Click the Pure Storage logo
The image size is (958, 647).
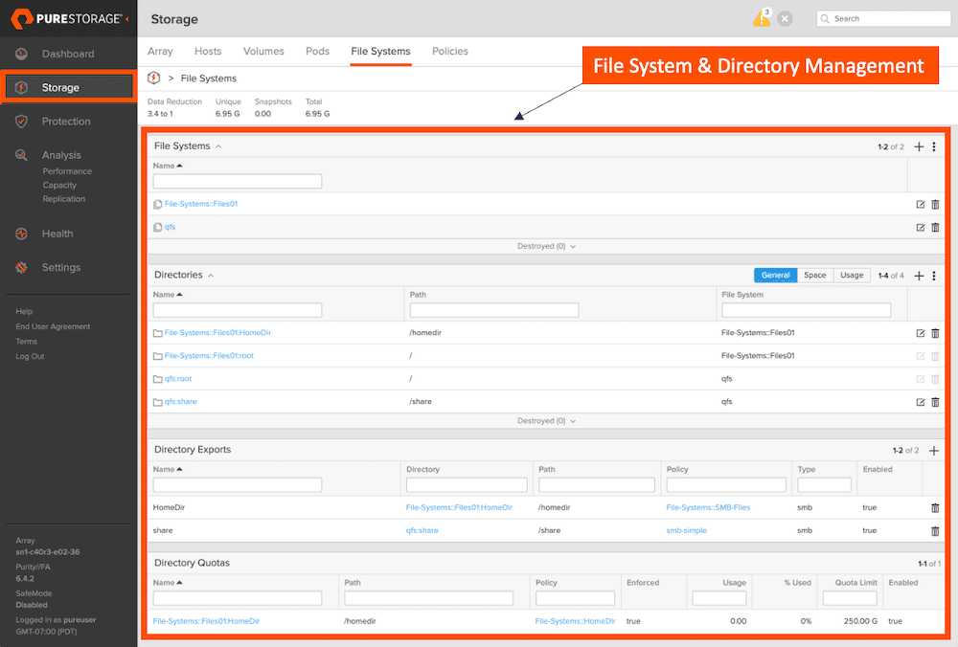(x=66, y=19)
